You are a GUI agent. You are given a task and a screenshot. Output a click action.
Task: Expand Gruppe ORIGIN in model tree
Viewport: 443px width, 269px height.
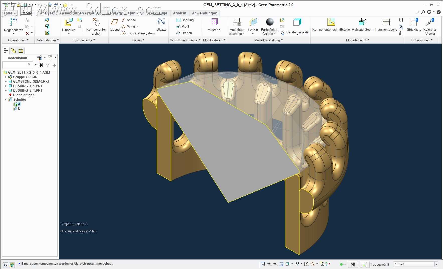[x=6, y=77]
